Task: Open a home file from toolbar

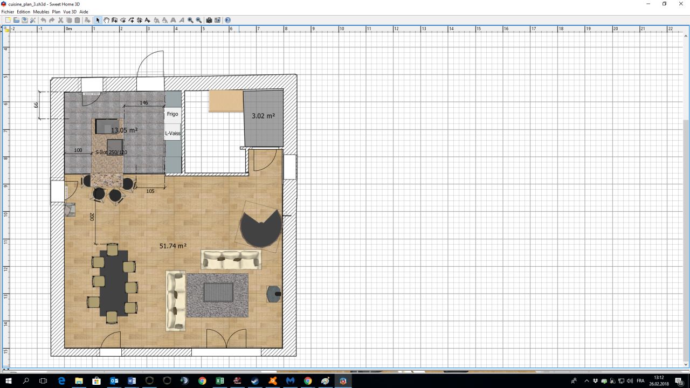Action: (17, 20)
